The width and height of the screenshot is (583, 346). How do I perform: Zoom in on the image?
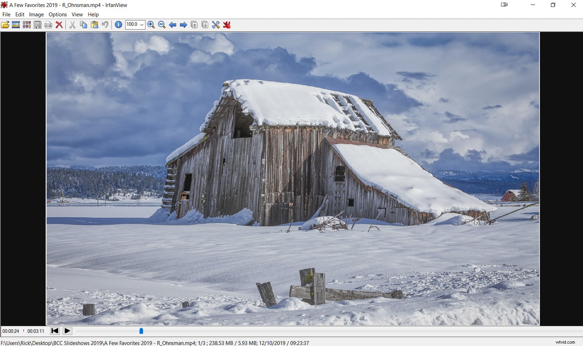tap(151, 24)
